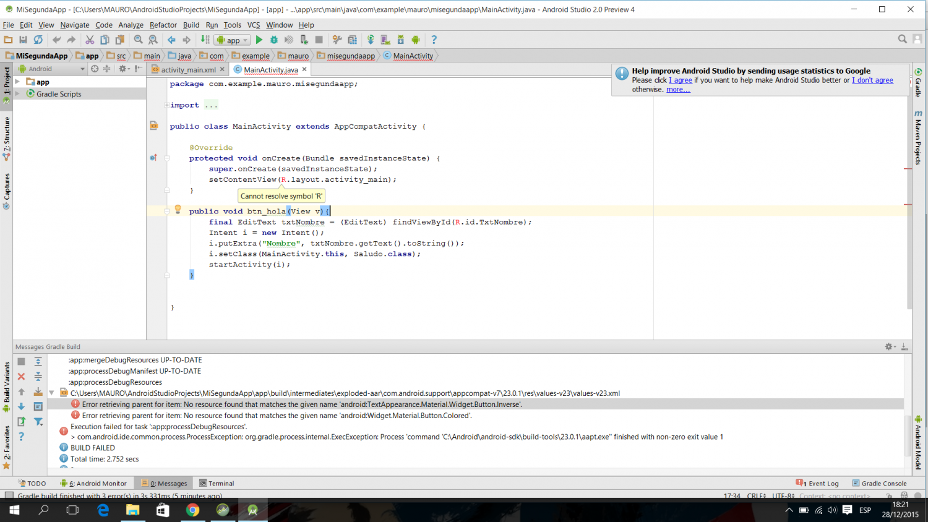
Task: Open the Event Log button
Action: 818,484
